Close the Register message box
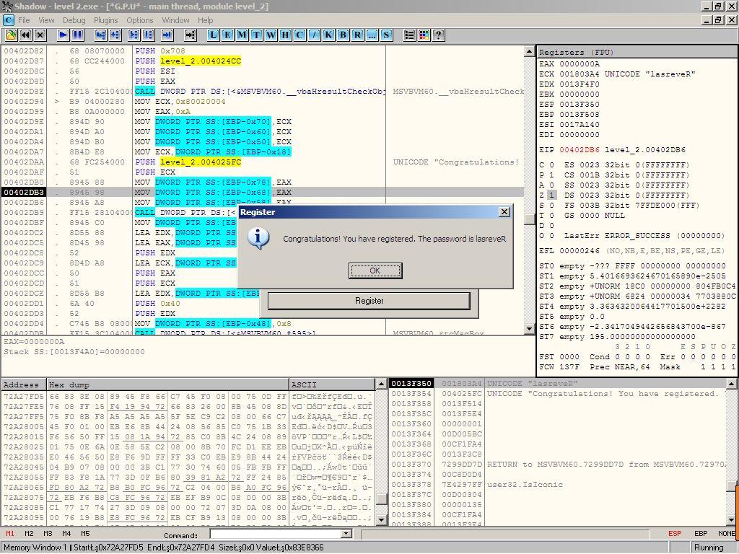 click(504, 212)
